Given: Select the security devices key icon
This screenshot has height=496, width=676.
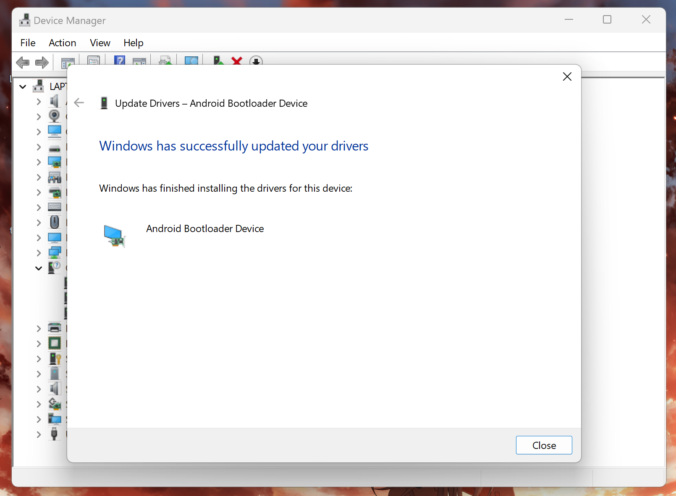Looking at the screenshot, I should [x=55, y=359].
